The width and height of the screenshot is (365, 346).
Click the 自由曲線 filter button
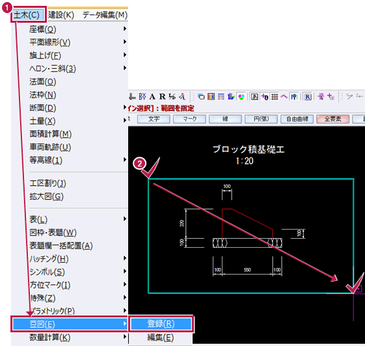tap(297, 119)
